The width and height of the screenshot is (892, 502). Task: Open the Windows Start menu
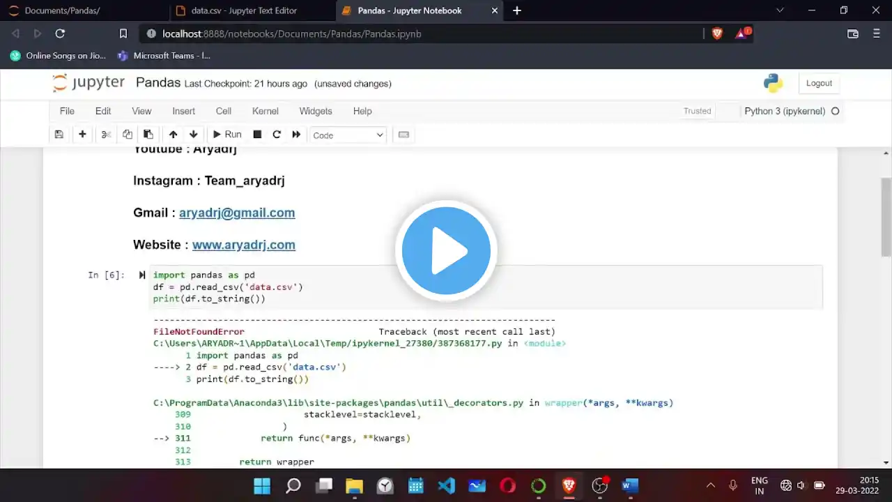(262, 485)
